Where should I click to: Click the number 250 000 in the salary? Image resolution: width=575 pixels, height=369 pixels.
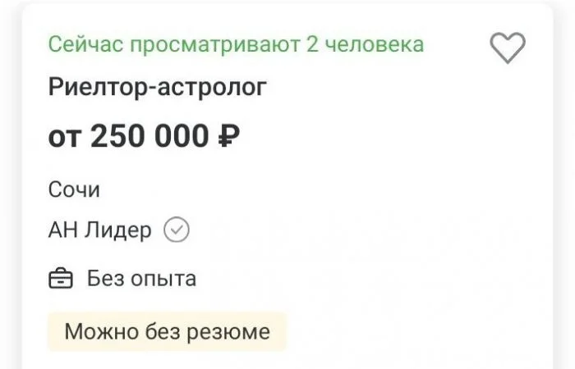[x=149, y=136]
